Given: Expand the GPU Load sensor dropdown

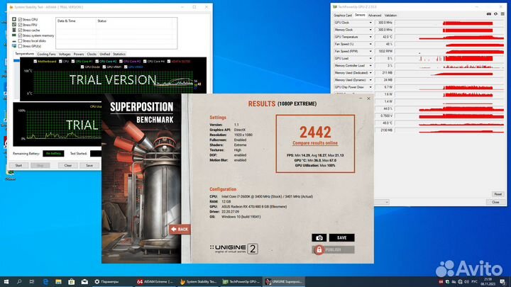Looking at the screenshot, I should coord(370,59).
